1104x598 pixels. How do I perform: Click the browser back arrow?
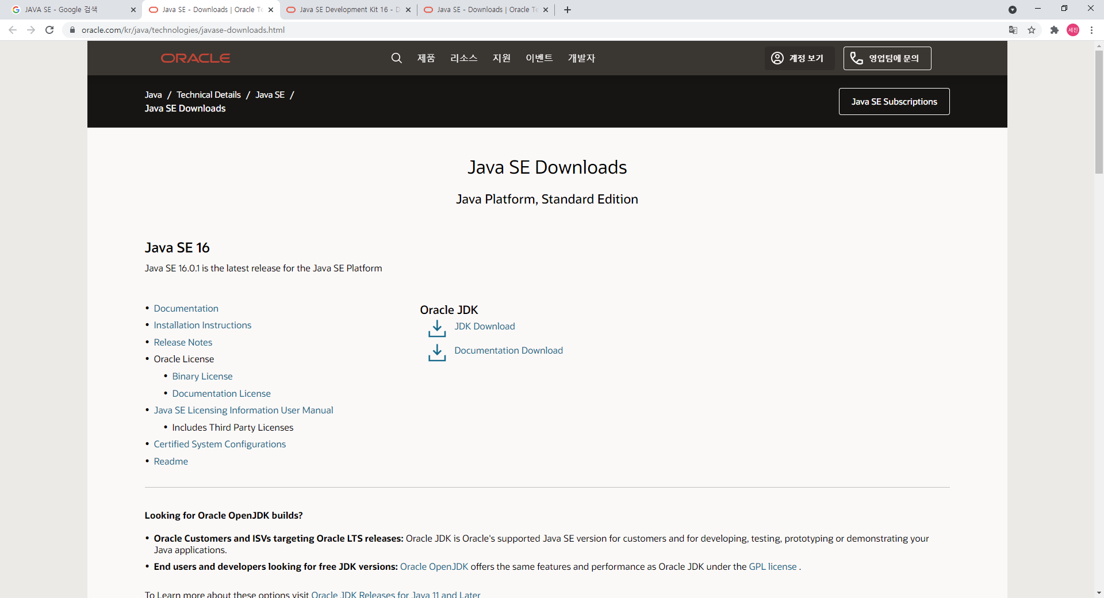pos(13,30)
